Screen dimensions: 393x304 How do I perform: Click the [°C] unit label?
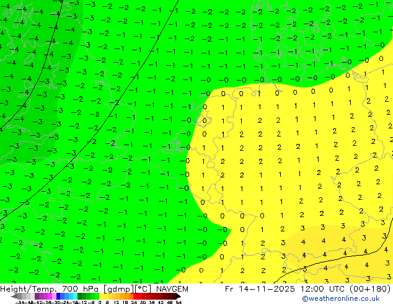click(x=143, y=289)
